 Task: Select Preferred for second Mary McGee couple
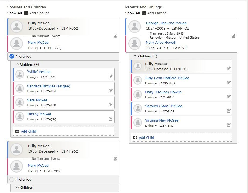tap(12, 179)
